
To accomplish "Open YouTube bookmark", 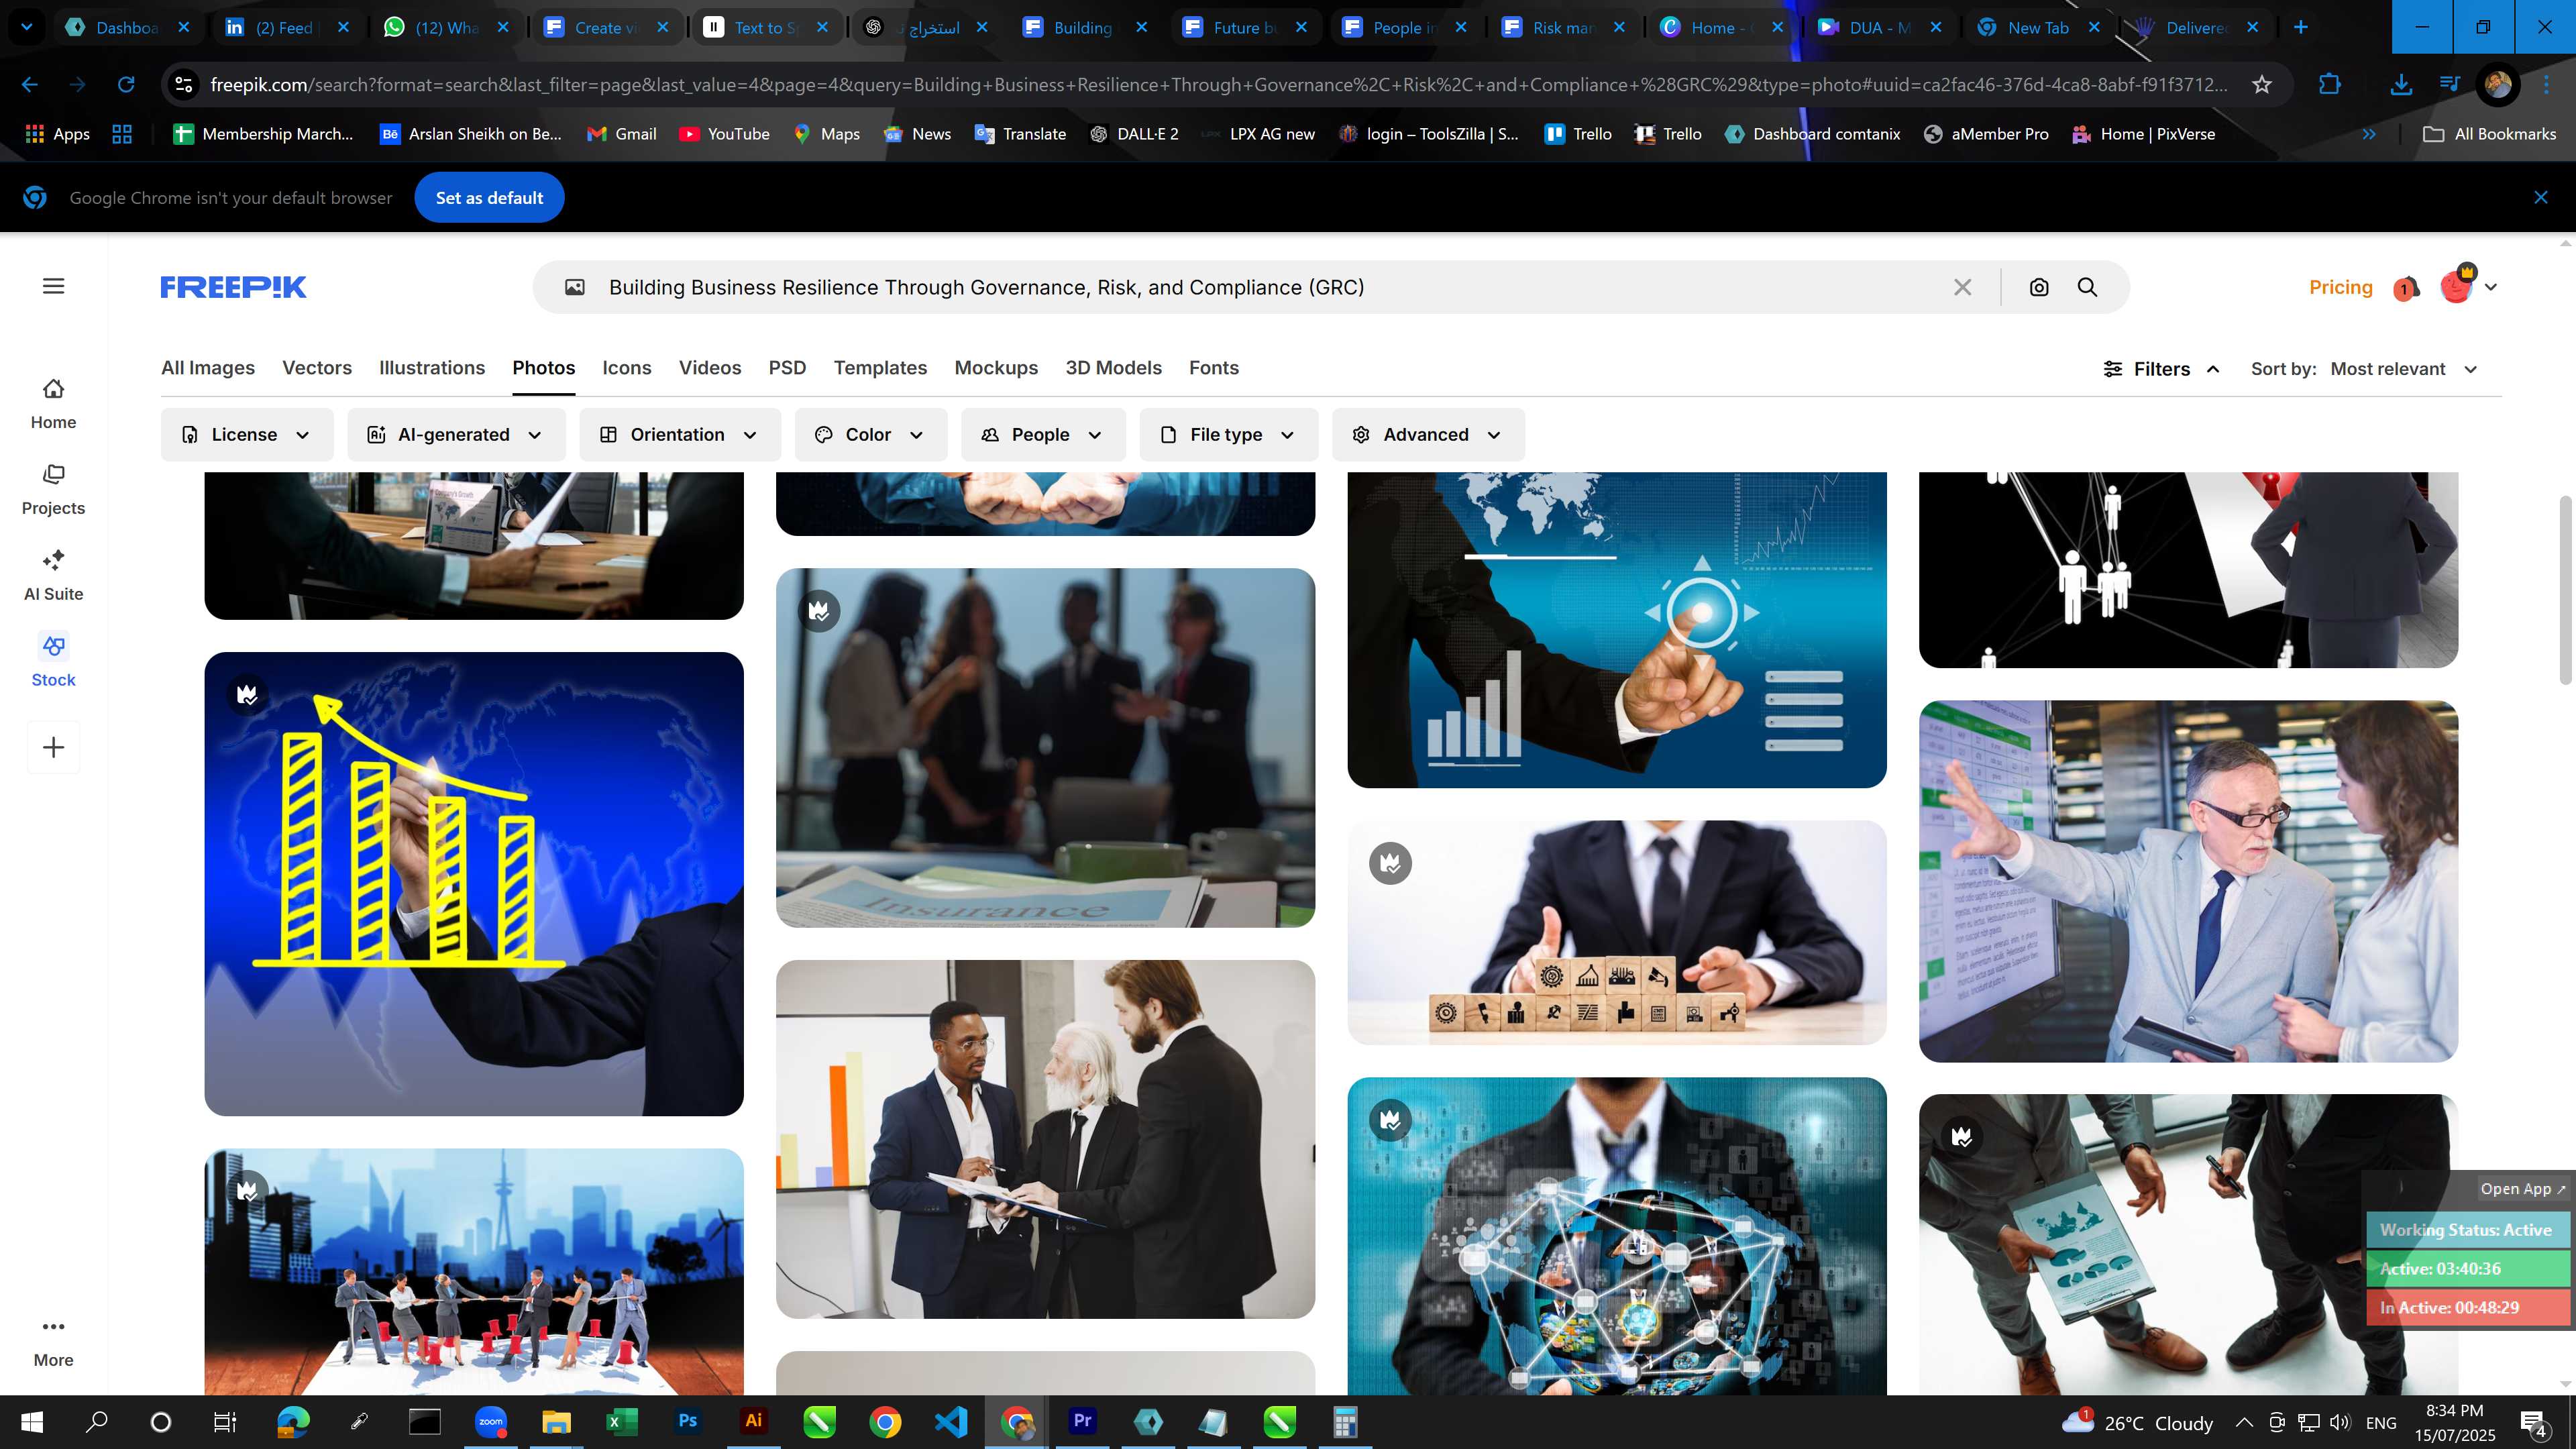I will pyautogui.click(x=724, y=134).
